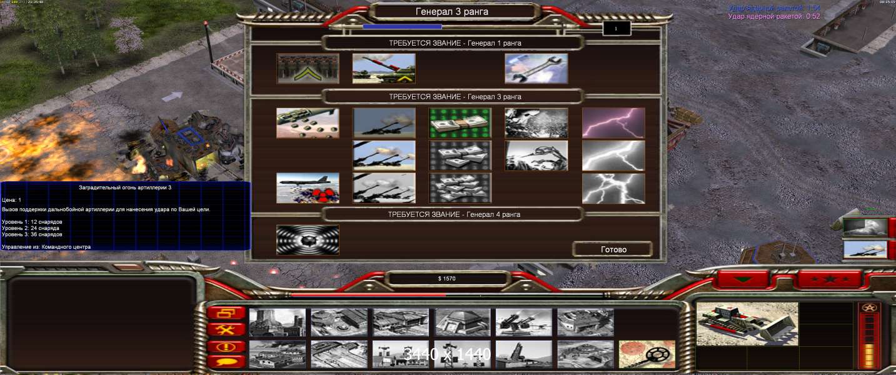The width and height of the screenshot is (896, 375).
Task: Select the lower greyed fourth-column power icon
Action: point(536,156)
